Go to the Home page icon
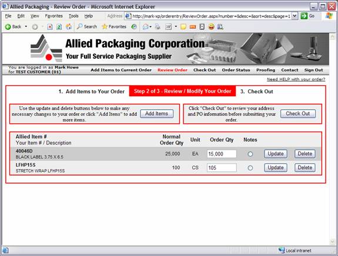Screen dimensions: 338x256 click(x=69, y=26)
